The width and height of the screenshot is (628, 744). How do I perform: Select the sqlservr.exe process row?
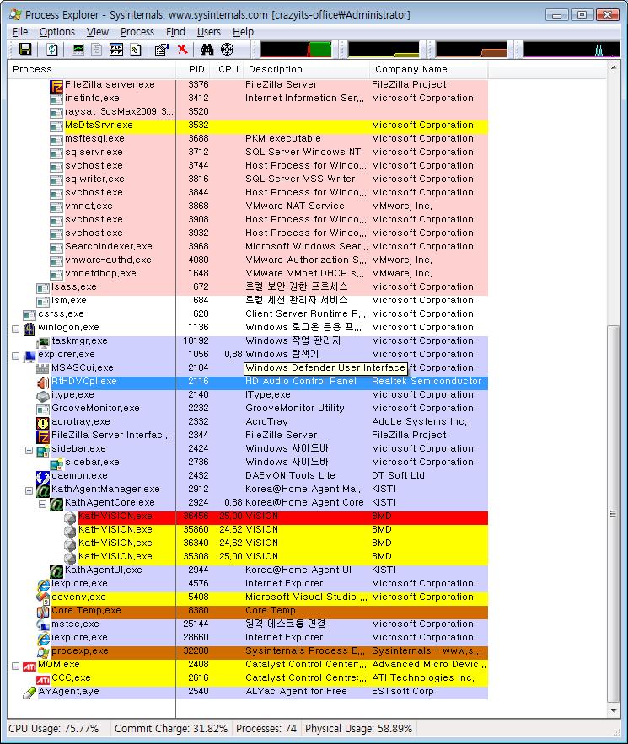[276, 153]
